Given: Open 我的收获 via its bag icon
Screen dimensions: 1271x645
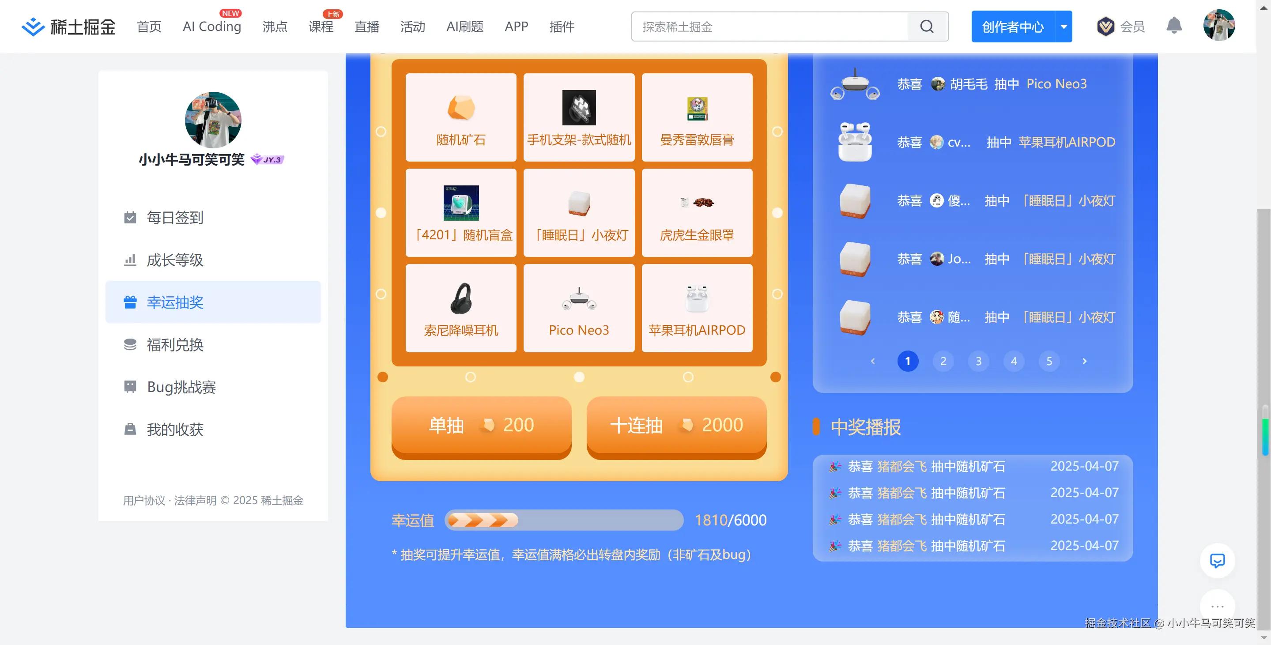Looking at the screenshot, I should (129, 429).
